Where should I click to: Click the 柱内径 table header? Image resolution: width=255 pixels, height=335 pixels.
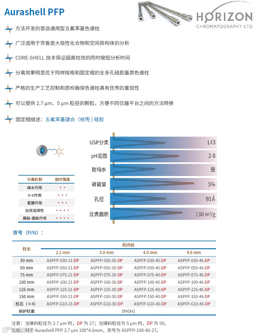[x=128, y=245]
